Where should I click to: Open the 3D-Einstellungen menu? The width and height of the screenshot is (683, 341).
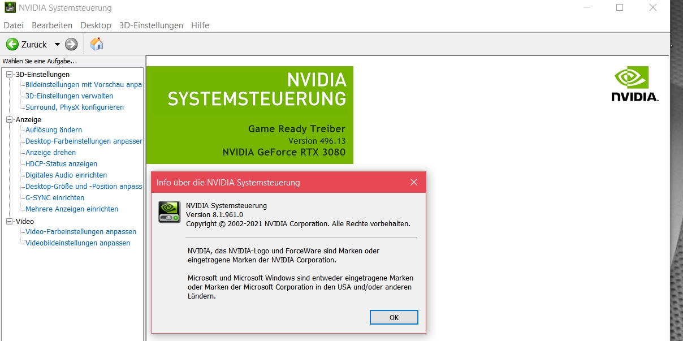tap(151, 25)
